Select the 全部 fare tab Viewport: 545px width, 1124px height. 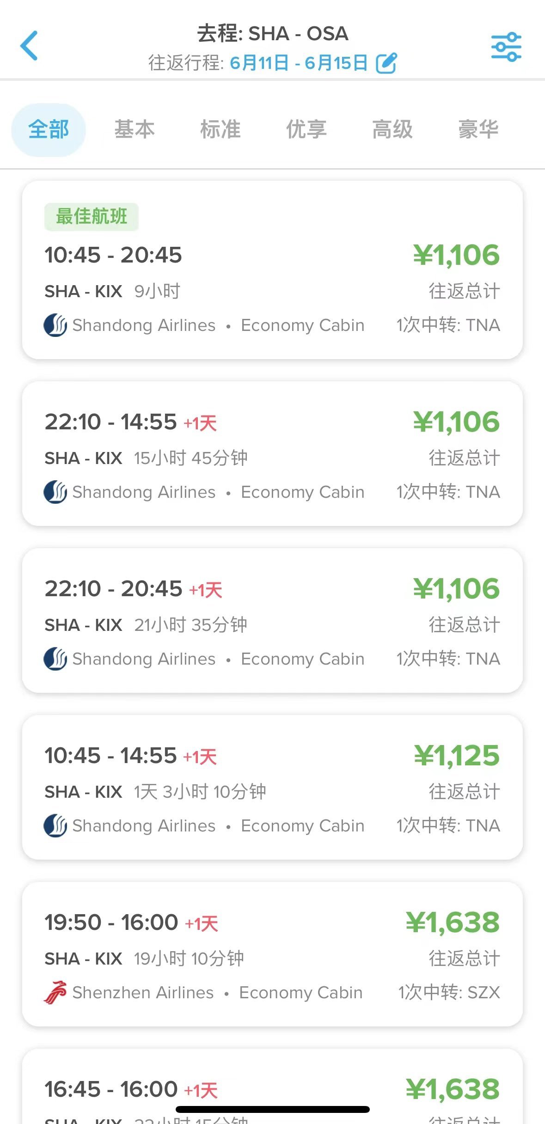(49, 129)
